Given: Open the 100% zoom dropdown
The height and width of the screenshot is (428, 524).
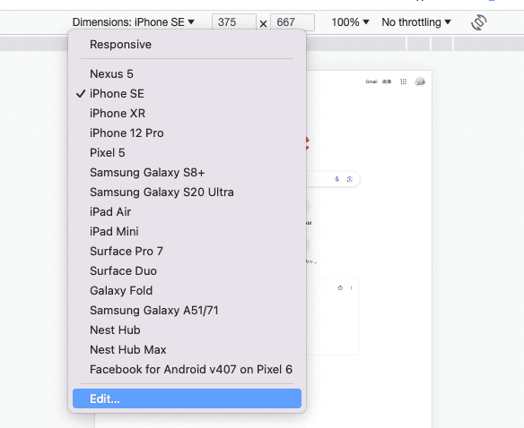Looking at the screenshot, I should (x=350, y=22).
